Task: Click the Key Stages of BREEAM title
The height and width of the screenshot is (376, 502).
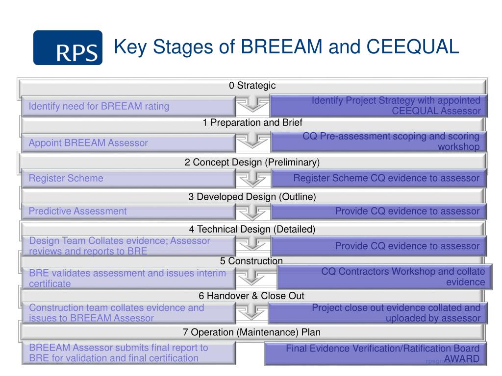Action: 286,47
